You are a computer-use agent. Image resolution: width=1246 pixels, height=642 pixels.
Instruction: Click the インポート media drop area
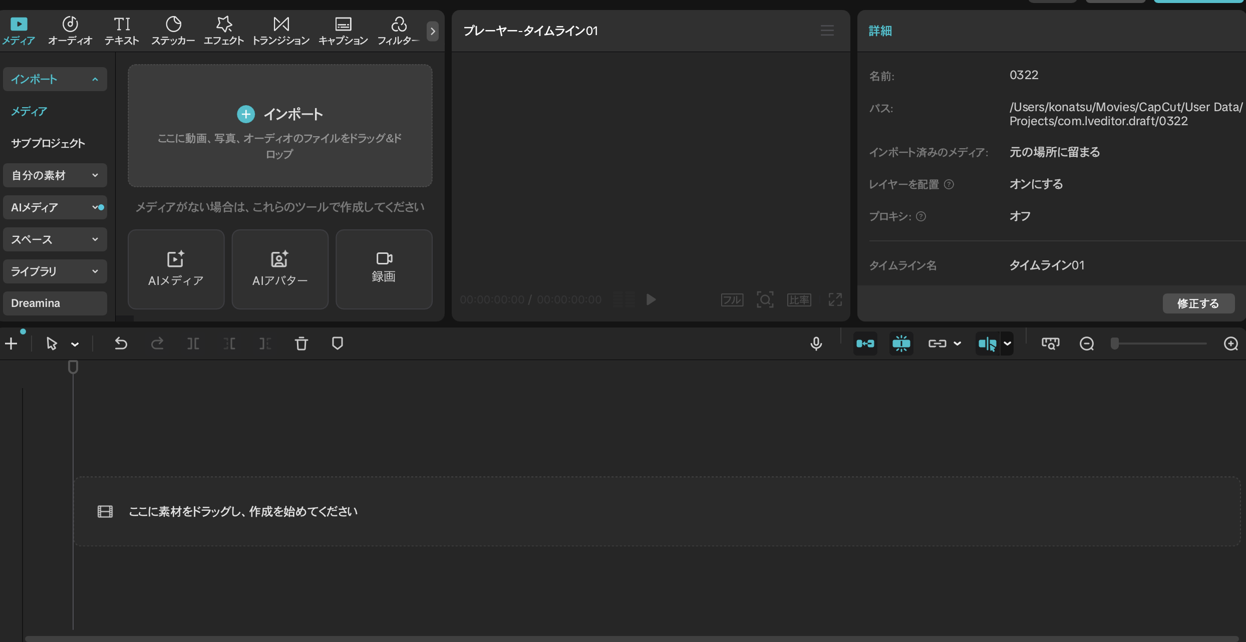280,125
